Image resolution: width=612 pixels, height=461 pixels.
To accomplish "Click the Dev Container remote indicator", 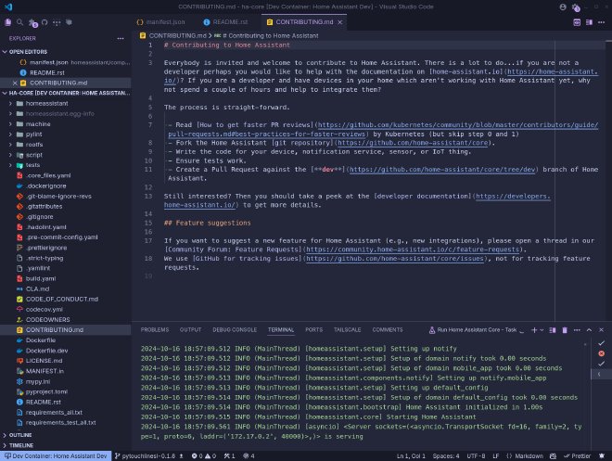I will click(x=56, y=456).
